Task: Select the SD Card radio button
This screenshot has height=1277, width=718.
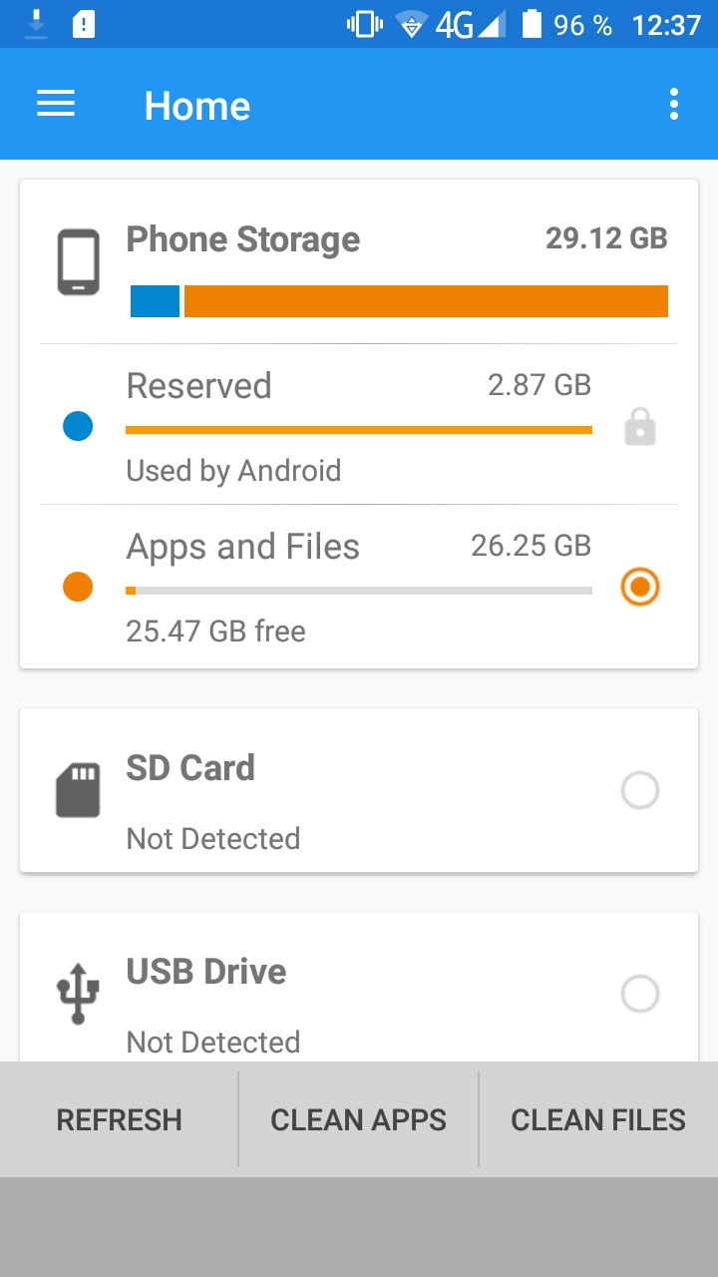Action: coord(640,790)
